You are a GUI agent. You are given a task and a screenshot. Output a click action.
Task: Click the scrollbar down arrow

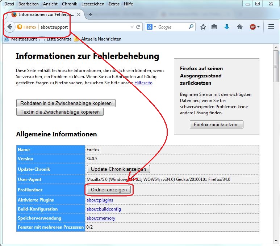pyautogui.click(x=276, y=241)
